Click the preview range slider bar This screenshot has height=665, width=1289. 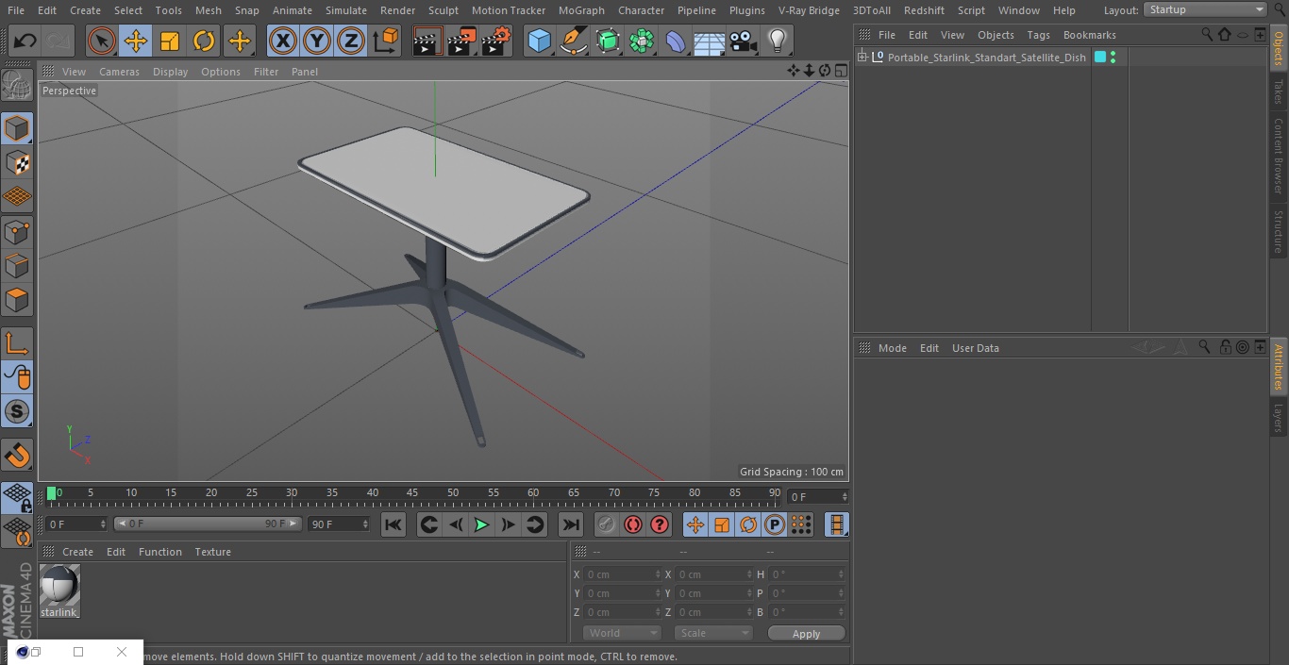pyautogui.click(x=208, y=524)
